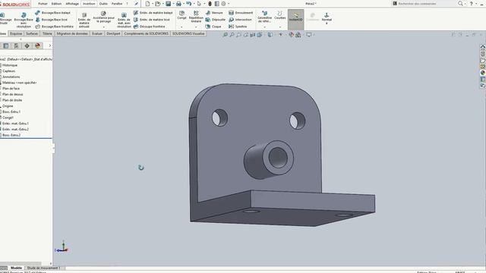
Task: Switch to the DimXpert tab
Action: pyautogui.click(x=113, y=33)
